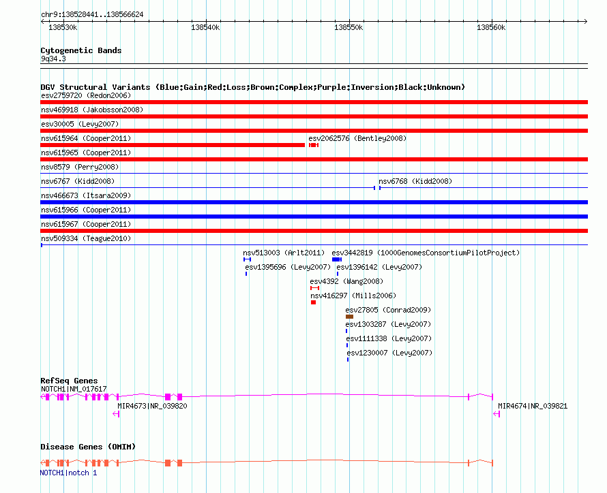The width and height of the screenshot is (607, 493).
Task: Click the 138560k ruler position label
Action: point(491,27)
